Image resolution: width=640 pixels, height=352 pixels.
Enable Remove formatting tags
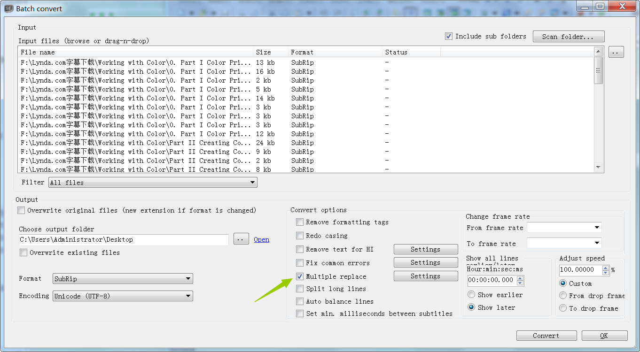[299, 222]
